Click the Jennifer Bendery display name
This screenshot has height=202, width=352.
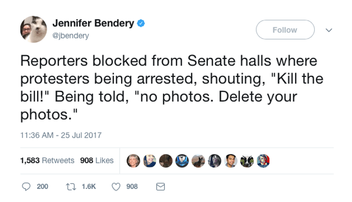[x=93, y=24]
